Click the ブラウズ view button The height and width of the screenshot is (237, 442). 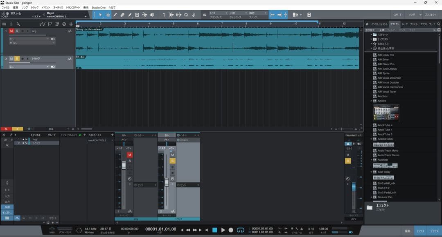pyautogui.click(x=434, y=231)
